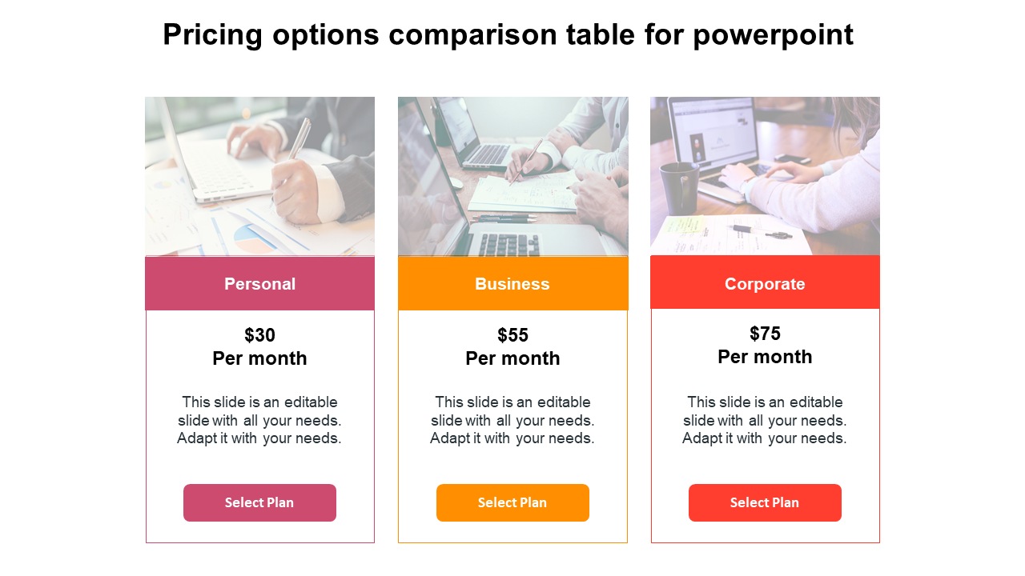Click the Corporate plan photo with mug
The image size is (1025, 576).
point(765,176)
